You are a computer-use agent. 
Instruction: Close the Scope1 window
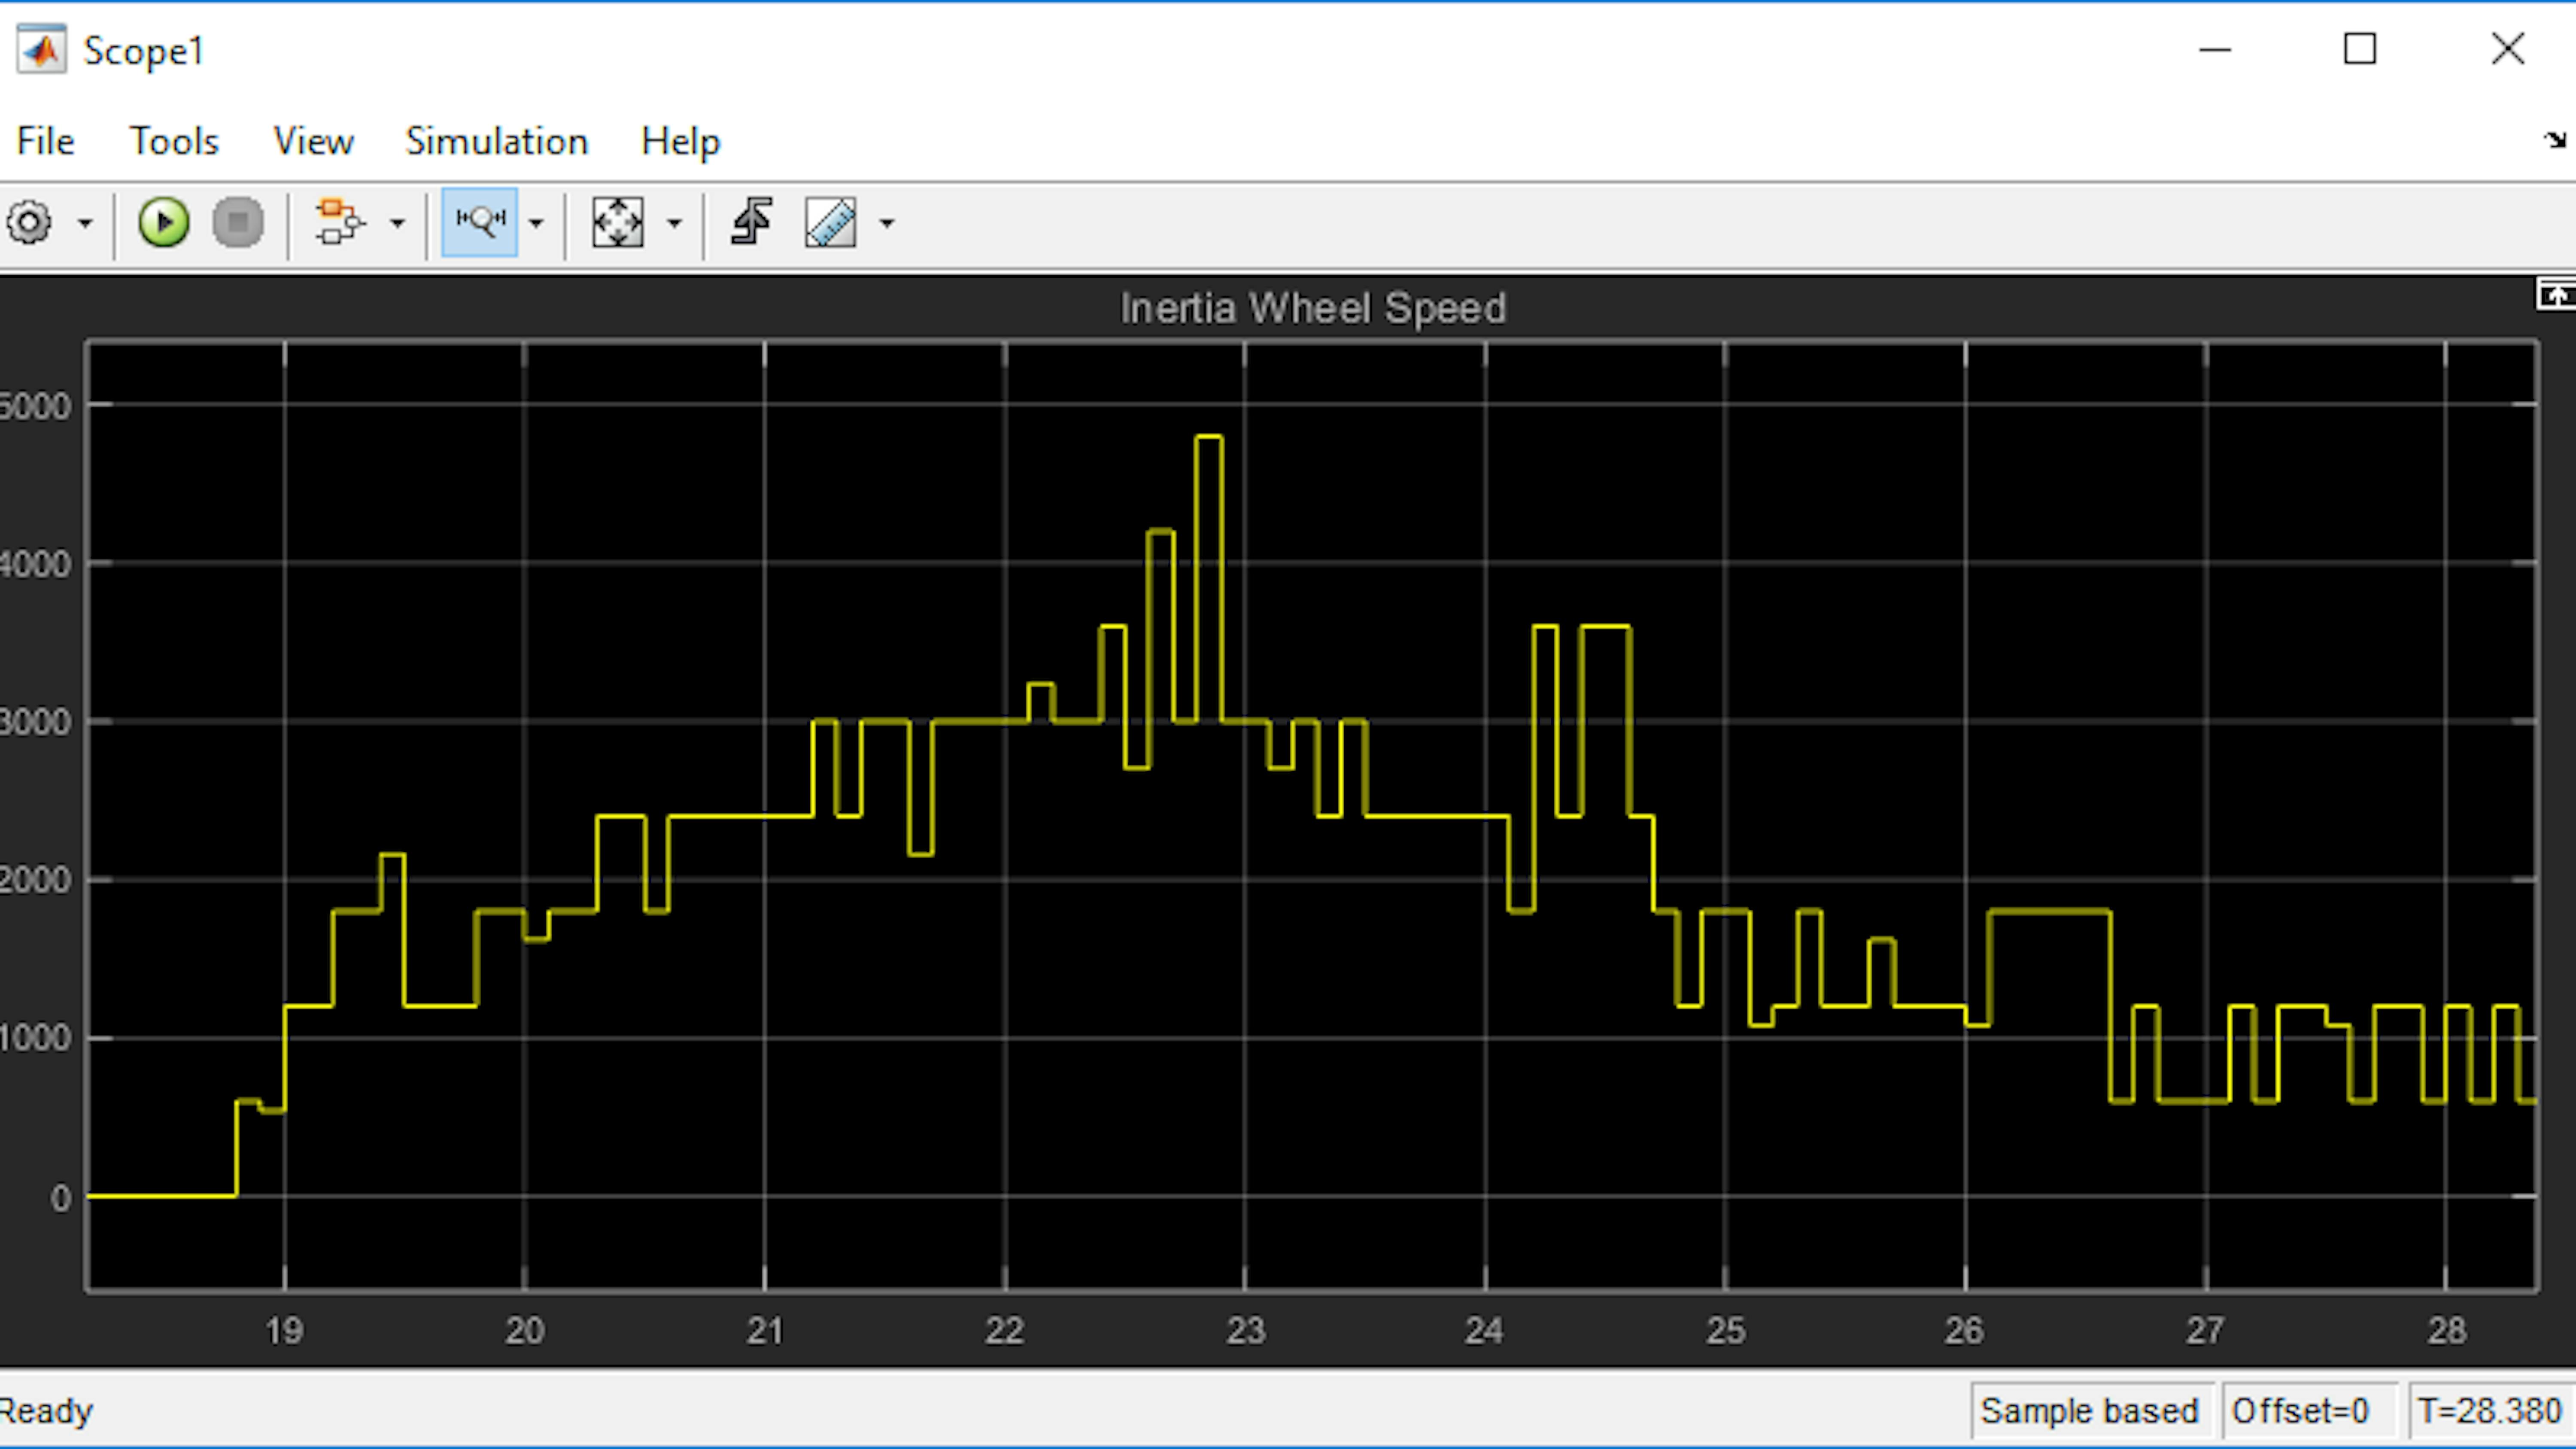(x=2508, y=49)
